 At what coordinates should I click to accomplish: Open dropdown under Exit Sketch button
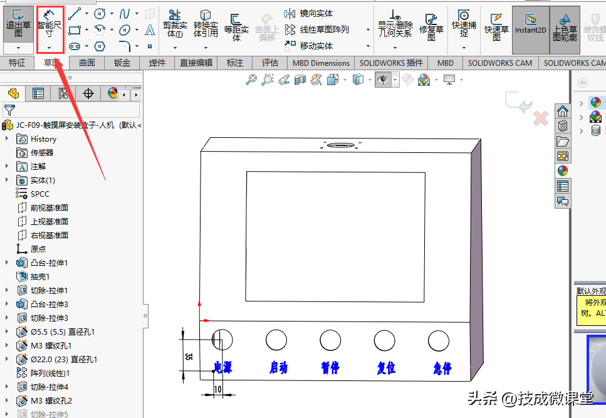18,48
